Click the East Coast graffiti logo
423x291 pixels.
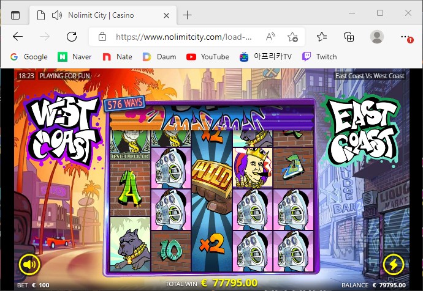(362, 130)
